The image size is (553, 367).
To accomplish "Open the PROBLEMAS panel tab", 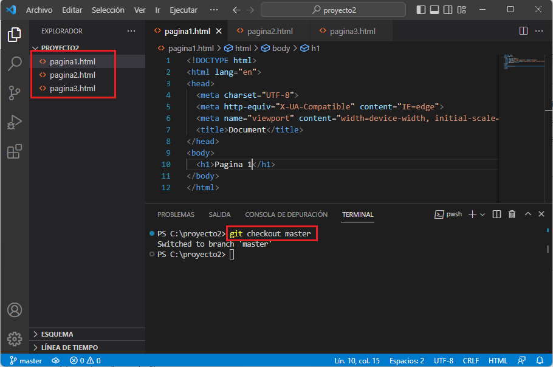I will point(176,214).
